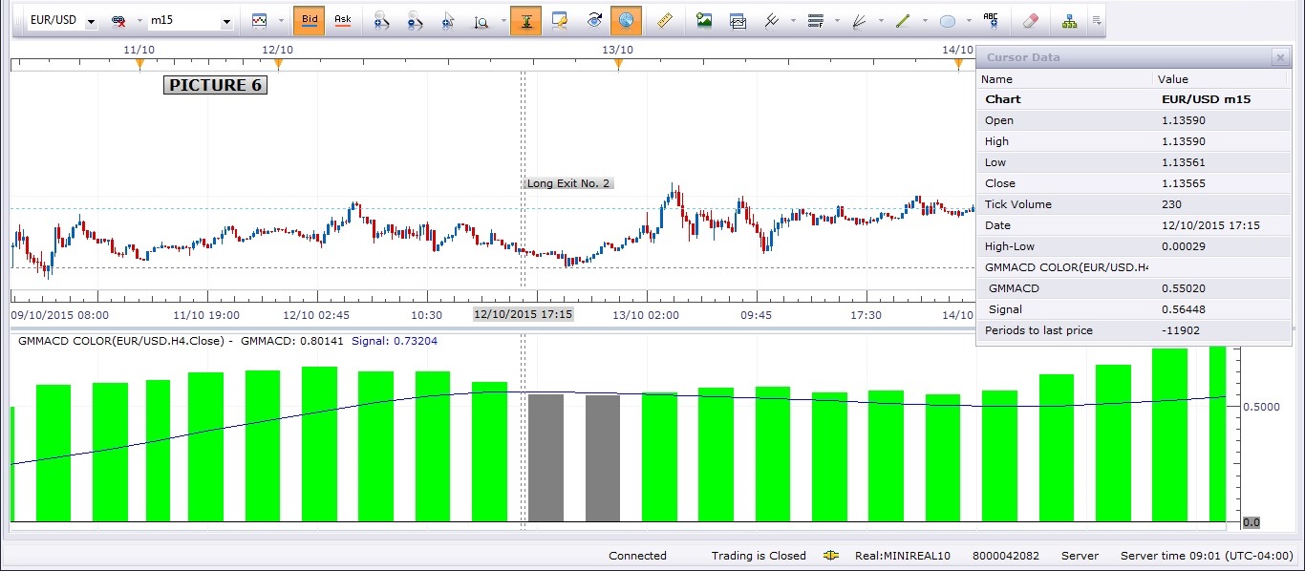
Task: Toggle the Ask price button
Action: (x=343, y=20)
